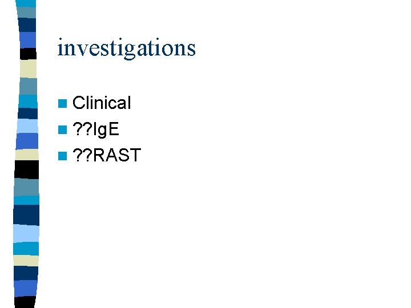Pick the bright blue segment at the stripe's very top
The image size is (411, 308).
pyautogui.click(x=26, y=3)
